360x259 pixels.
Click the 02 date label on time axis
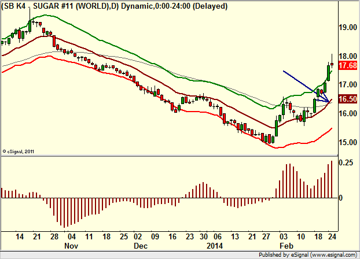click(138, 236)
